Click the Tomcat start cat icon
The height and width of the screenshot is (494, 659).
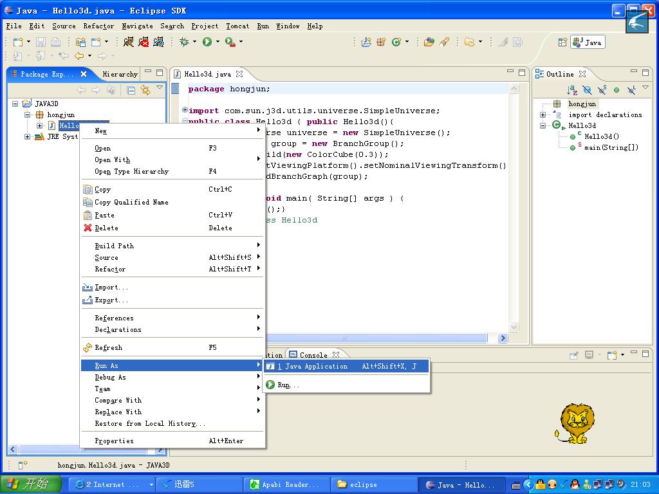click(x=129, y=42)
